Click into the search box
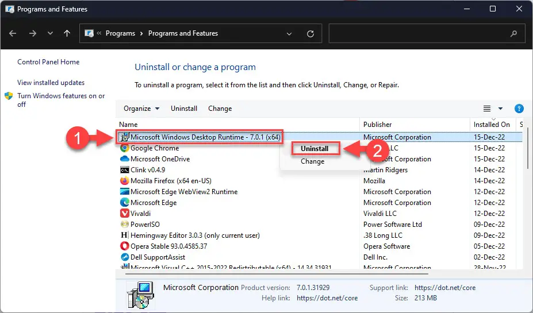Screen dimensions: 533x313 [x=419, y=33]
